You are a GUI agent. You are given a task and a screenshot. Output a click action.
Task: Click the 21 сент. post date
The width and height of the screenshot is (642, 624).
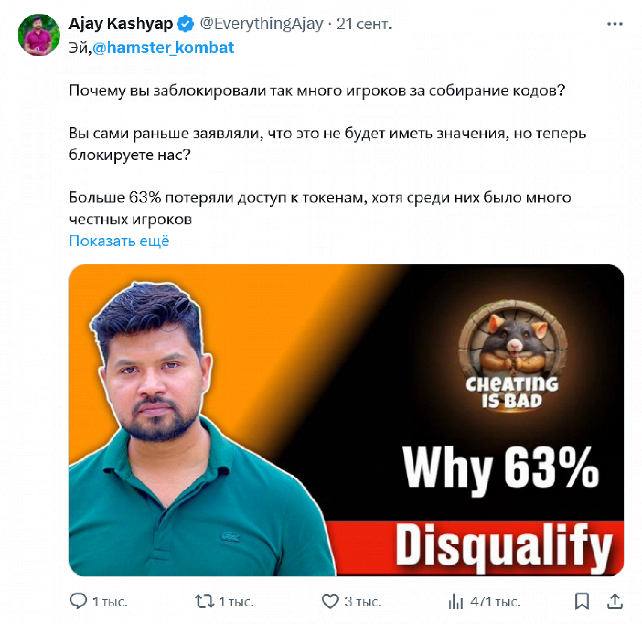364,24
